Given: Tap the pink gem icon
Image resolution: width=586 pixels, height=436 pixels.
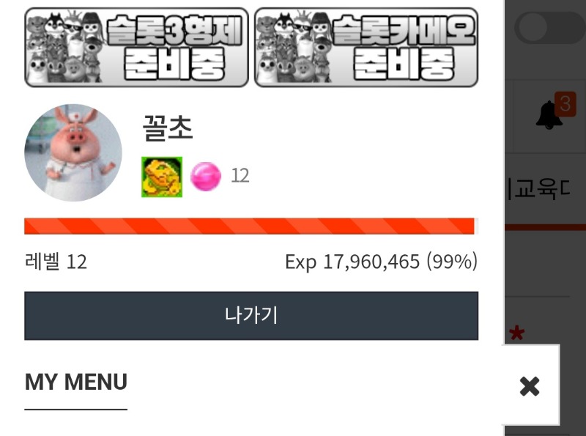Looking at the screenshot, I should (206, 176).
